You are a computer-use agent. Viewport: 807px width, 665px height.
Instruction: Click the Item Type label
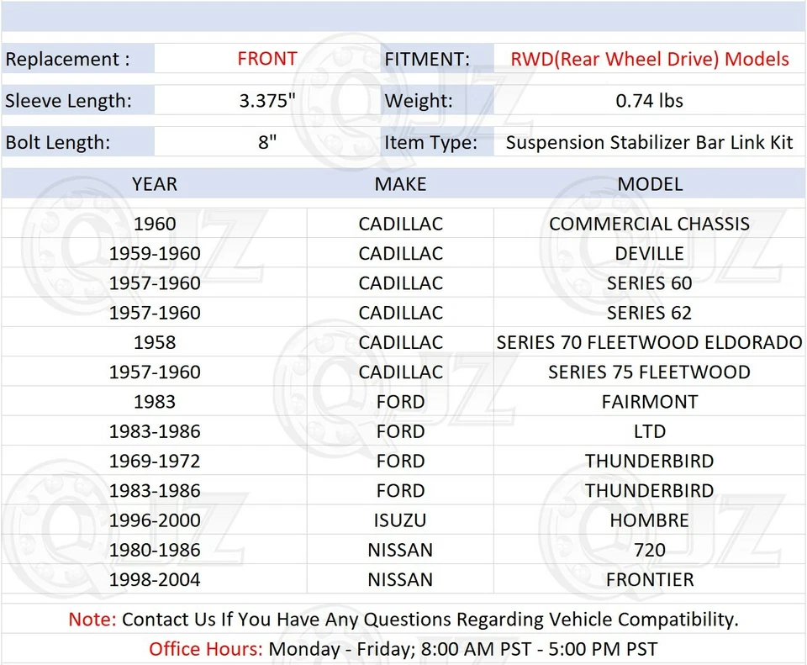[435, 142]
